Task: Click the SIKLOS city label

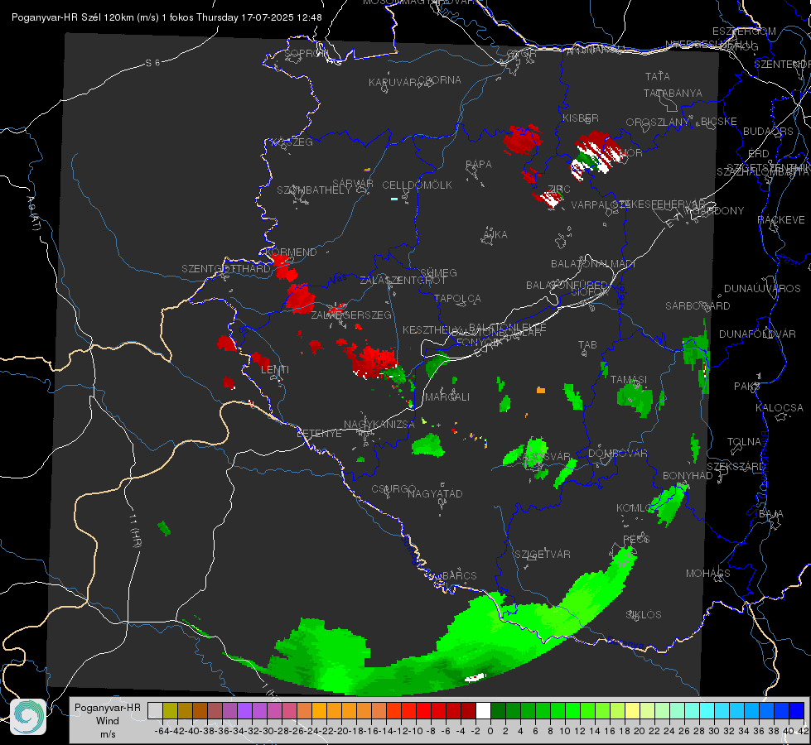Action: [x=644, y=614]
